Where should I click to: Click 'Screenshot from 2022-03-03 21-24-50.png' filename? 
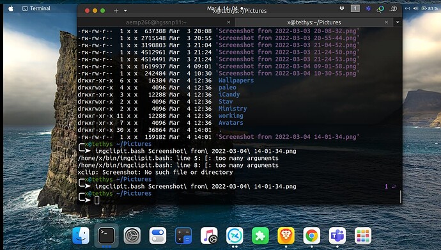click(x=287, y=52)
